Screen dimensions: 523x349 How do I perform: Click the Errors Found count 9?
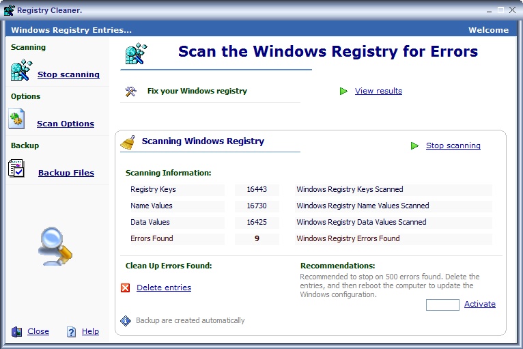pyautogui.click(x=257, y=238)
